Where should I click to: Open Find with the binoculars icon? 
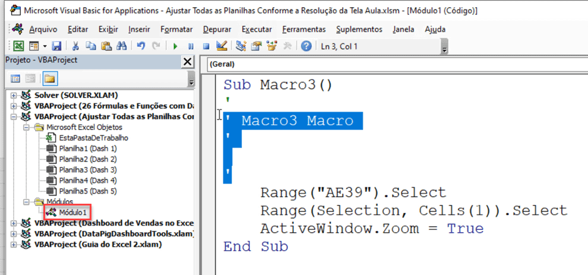point(122,46)
